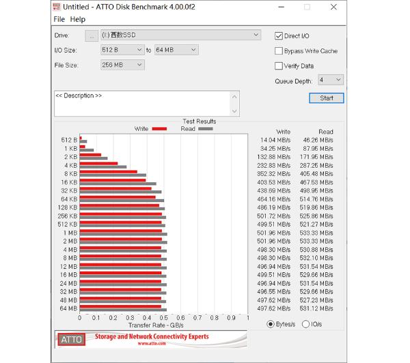410x363 pixels.
Task: Click the ATTO app icon in title bar
Action: [x=57, y=7]
